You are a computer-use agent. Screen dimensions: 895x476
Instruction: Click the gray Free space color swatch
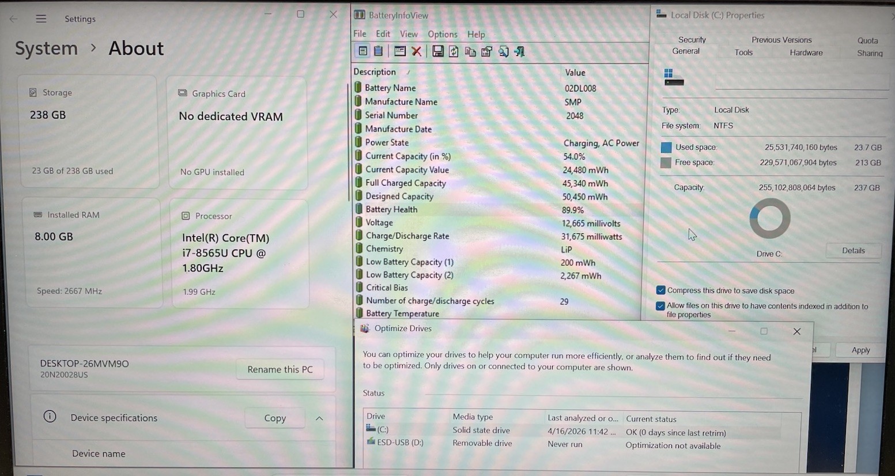coord(666,163)
